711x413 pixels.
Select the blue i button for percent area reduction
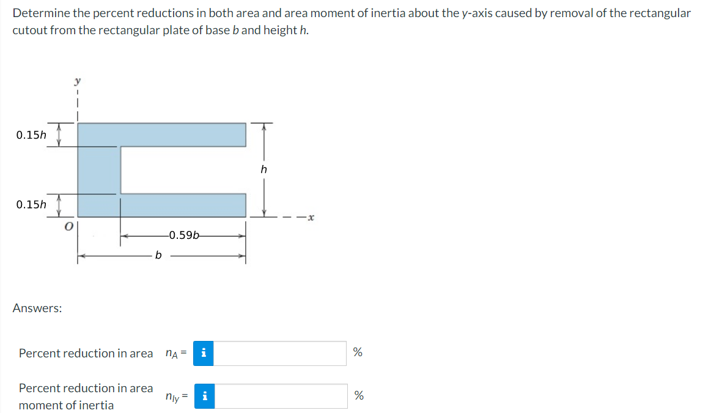[204, 354]
